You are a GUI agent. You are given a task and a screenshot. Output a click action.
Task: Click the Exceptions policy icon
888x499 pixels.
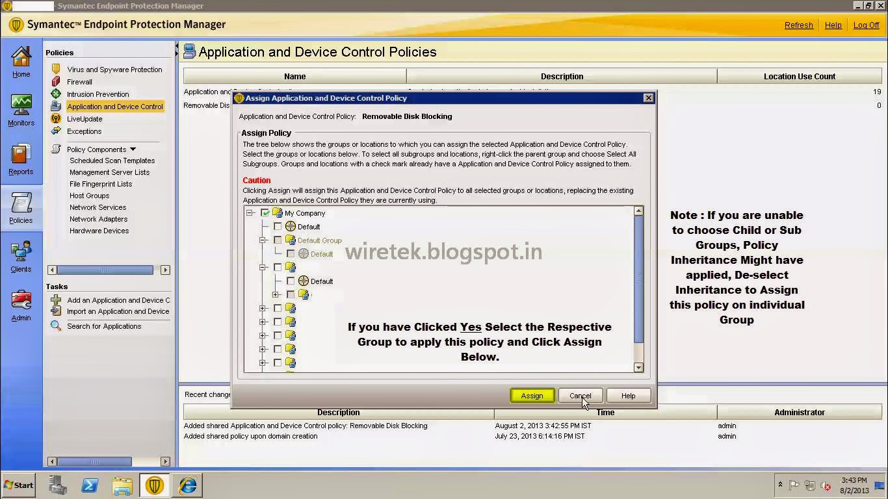56,131
